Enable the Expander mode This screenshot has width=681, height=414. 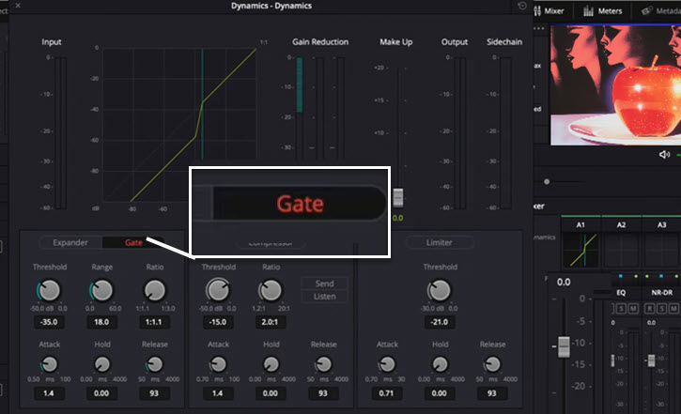70,242
